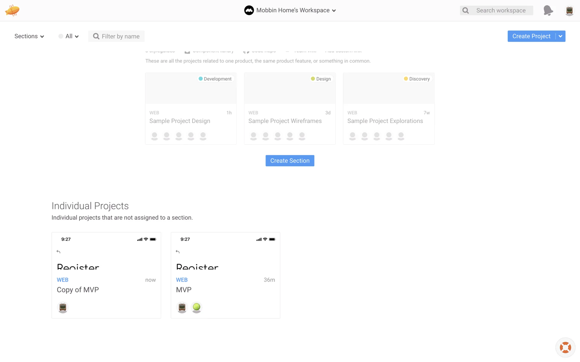The width and height of the screenshot is (580, 362).
Task: Open the user profile avatar menu
Action: tap(569, 11)
